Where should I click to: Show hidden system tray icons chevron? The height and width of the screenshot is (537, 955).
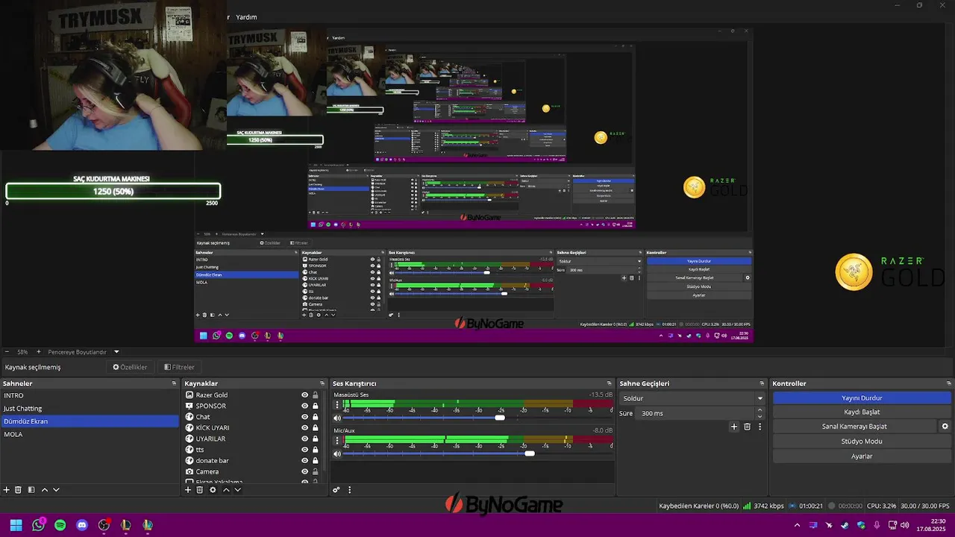[x=797, y=525]
